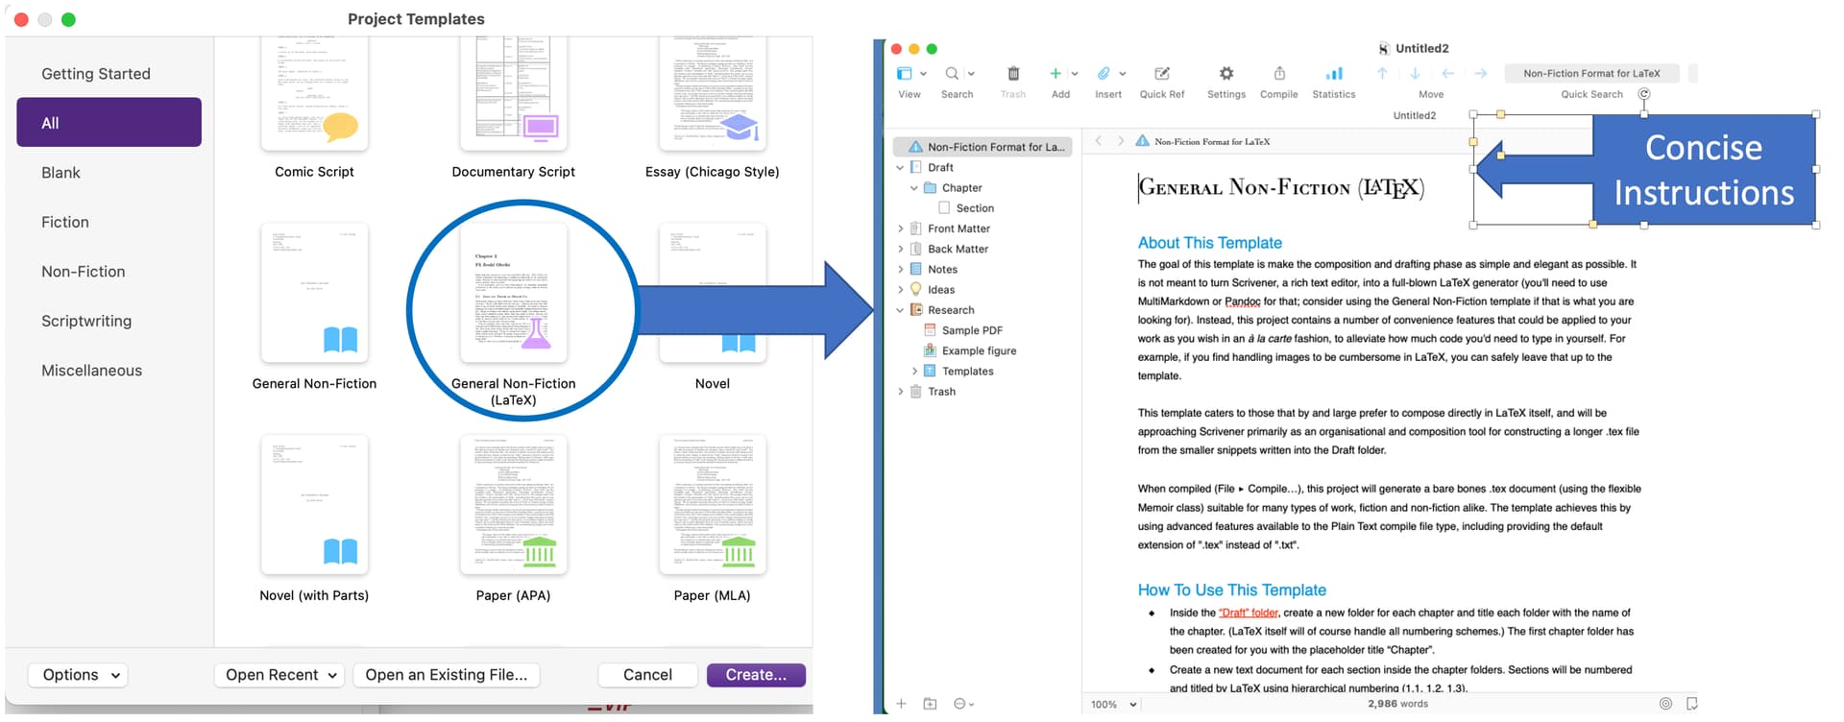The image size is (1844, 722).
Task: Select the Paper (MLA) template
Action: (713, 505)
